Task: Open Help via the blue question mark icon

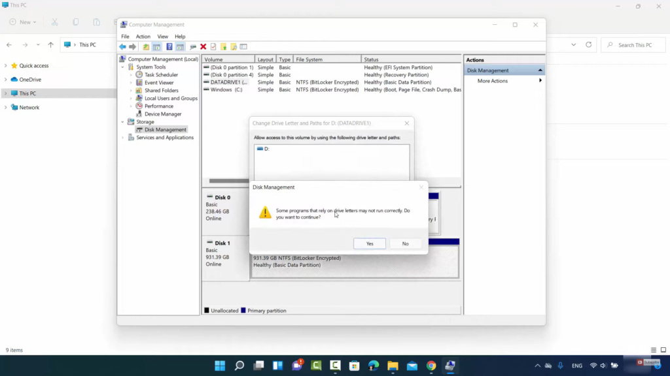Action: coord(169,47)
